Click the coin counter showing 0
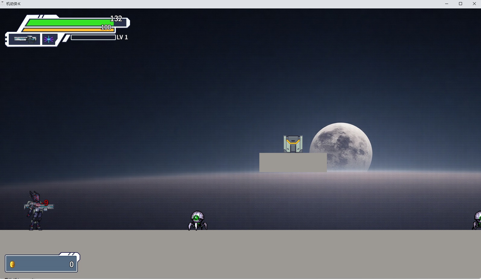This screenshot has width=481, height=279. click(x=71, y=264)
